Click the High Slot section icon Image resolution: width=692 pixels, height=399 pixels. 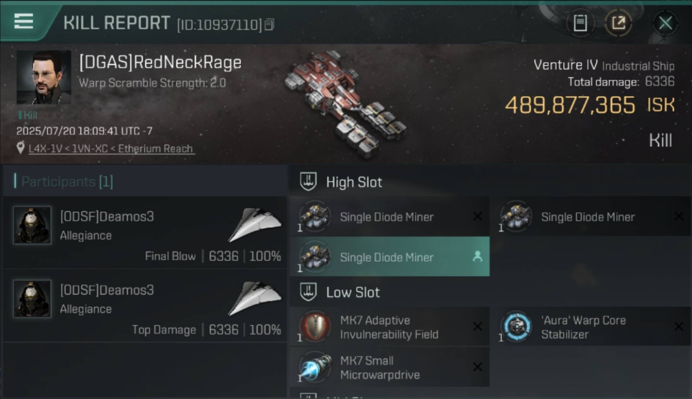[309, 182]
